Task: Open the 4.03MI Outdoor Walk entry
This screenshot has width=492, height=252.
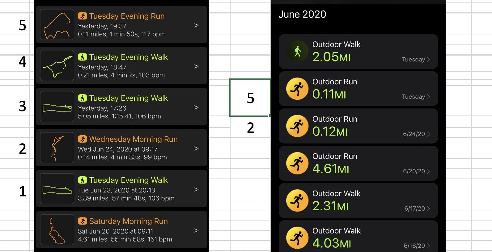Action: [358, 237]
